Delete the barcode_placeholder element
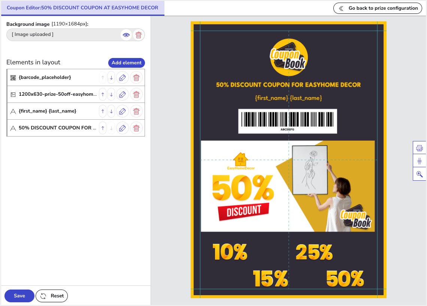Screen dimensions: 427x306 coord(136,78)
